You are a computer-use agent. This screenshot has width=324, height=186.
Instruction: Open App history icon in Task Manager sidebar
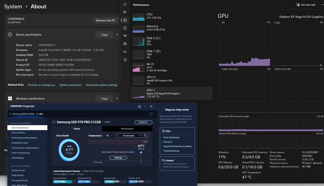[125, 28]
